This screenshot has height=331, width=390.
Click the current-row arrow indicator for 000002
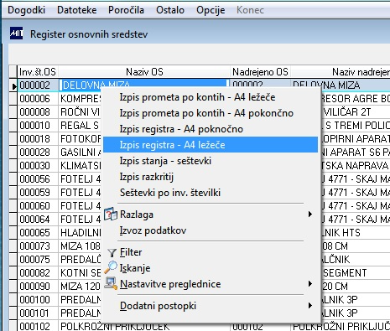pyautogui.click(x=13, y=85)
